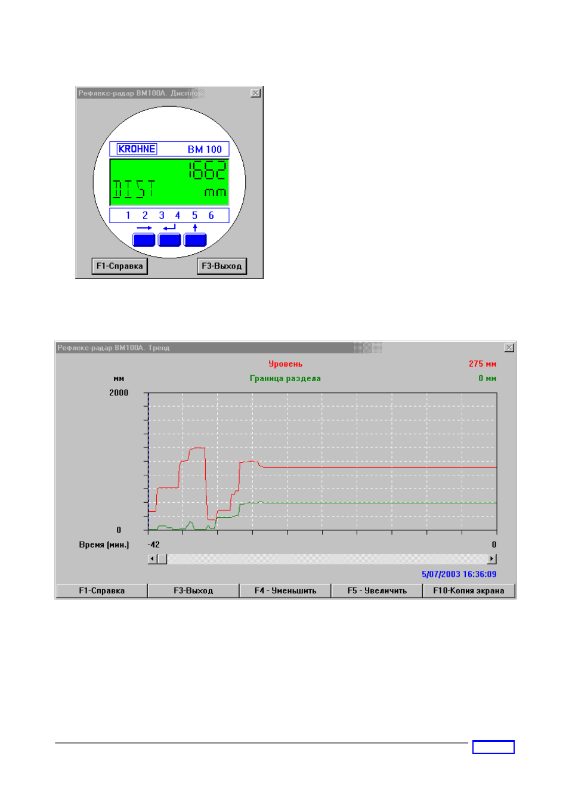Click F10-Копия экрана button
Image resolution: width=569 pixels, height=804 pixels.
coord(469,590)
